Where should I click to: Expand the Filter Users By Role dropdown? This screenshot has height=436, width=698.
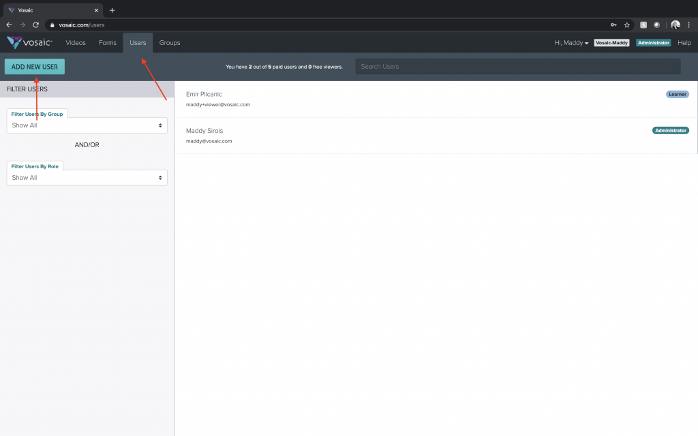(x=87, y=178)
